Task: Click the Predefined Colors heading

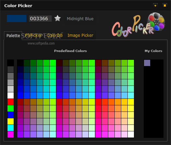Action: [x=71, y=51]
